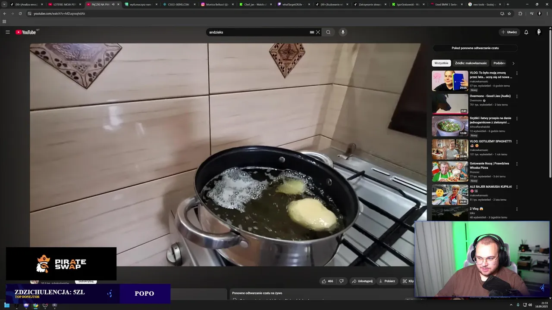Open options for Szybki i łatwy przepis video
552x310 pixels.
(x=517, y=118)
